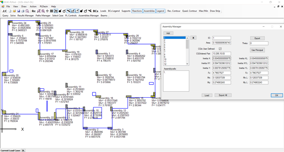Click the assembly list scroll up arrow

tap(187, 38)
